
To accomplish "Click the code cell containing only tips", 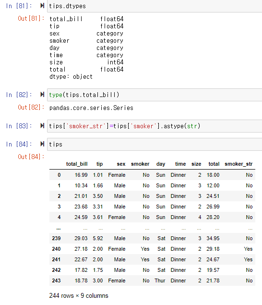I will click(x=155, y=144).
